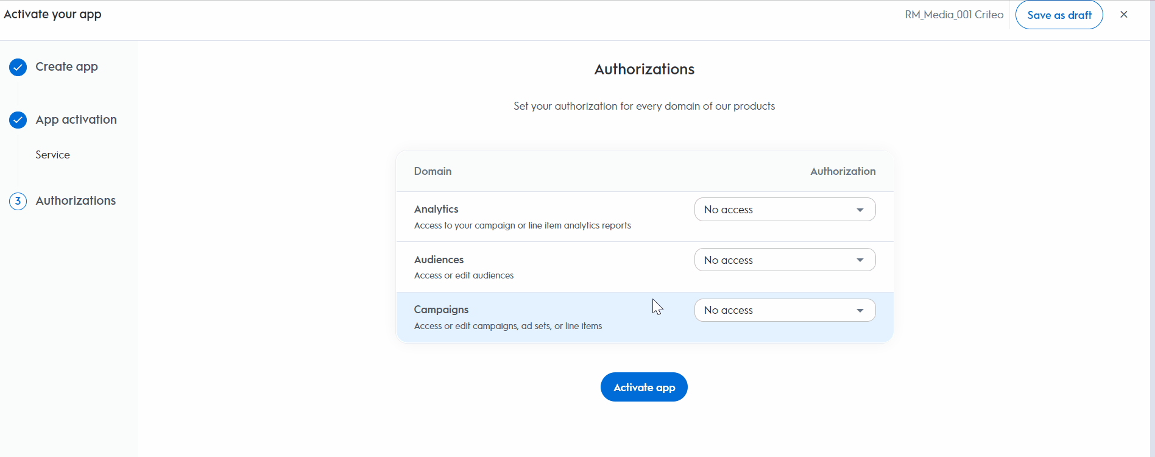Screen dimensions: 1155x457
Task: Select the Service sub-step
Action: [52, 155]
